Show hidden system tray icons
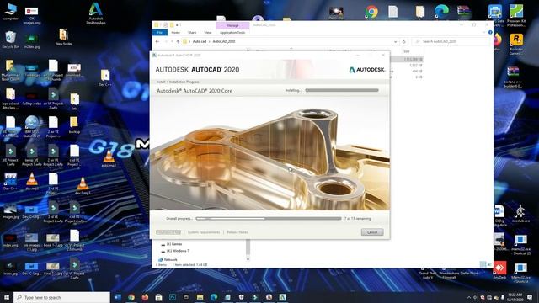This screenshot has width=539, height=303. click(x=469, y=297)
